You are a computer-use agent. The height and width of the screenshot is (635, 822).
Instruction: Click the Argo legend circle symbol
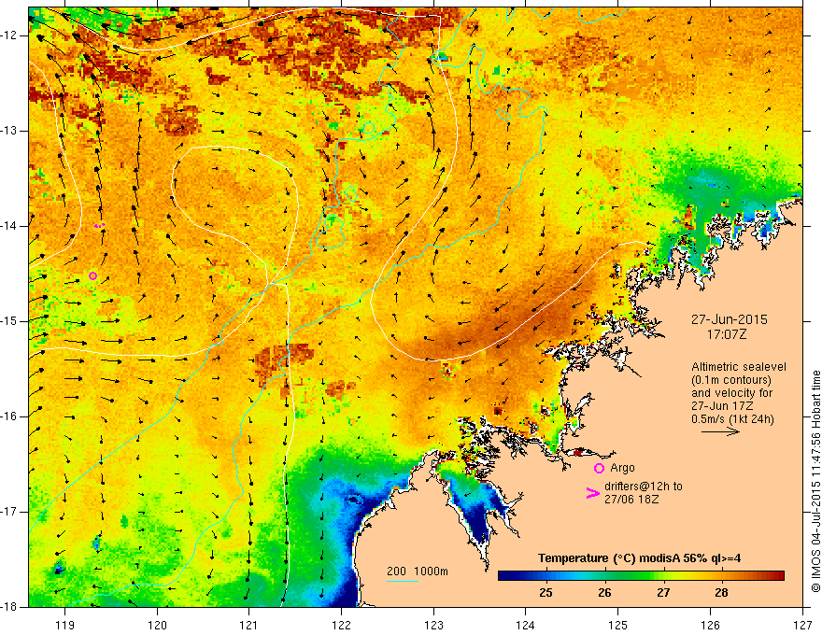coord(599,468)
